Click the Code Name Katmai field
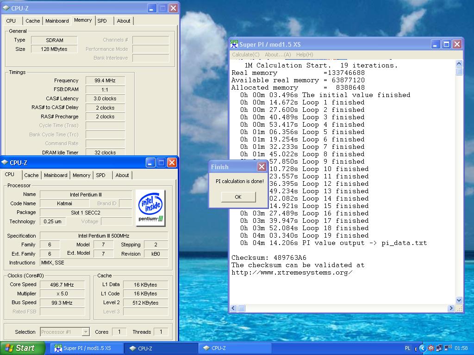Viewport: 474px width, 355px height. pos(65,203)
